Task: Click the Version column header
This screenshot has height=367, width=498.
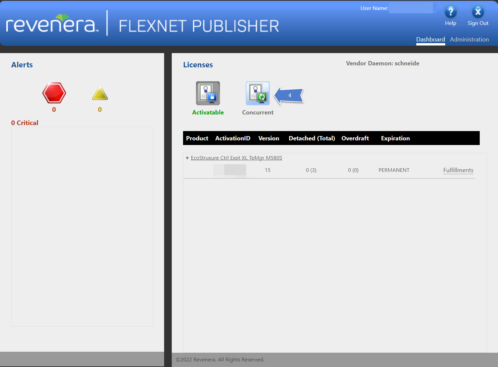Action: [269, 138]
